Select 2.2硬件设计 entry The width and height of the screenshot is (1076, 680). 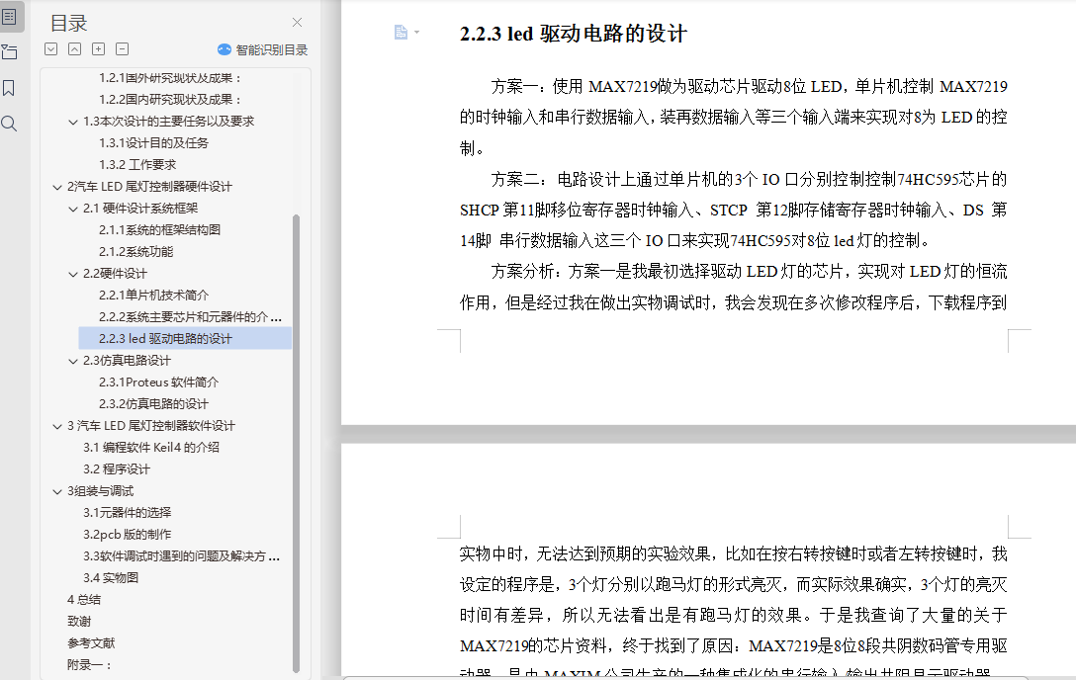tap(116, 274)
